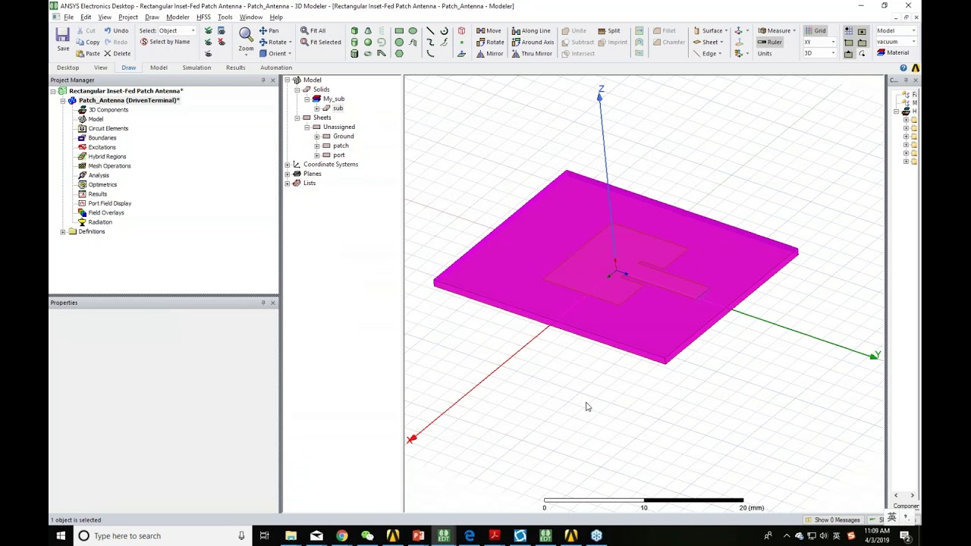Draw a rectangle sheet
Screen dimensions: 971x546
tap(399, 31)
